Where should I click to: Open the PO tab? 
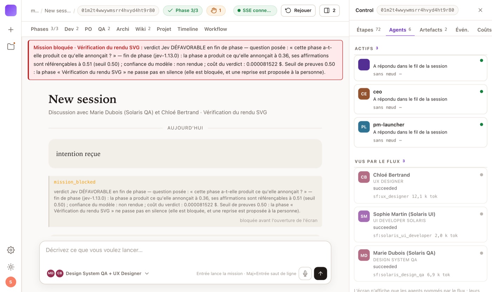tap(88, 29)
